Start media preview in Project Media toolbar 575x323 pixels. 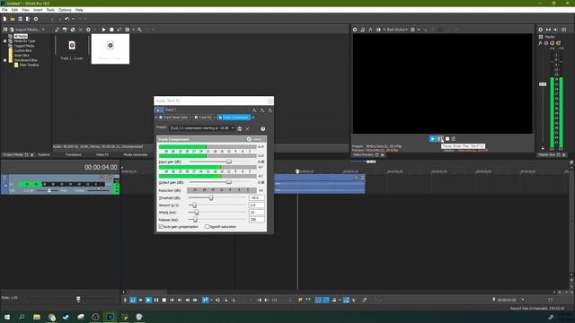(x=104, y=30)
